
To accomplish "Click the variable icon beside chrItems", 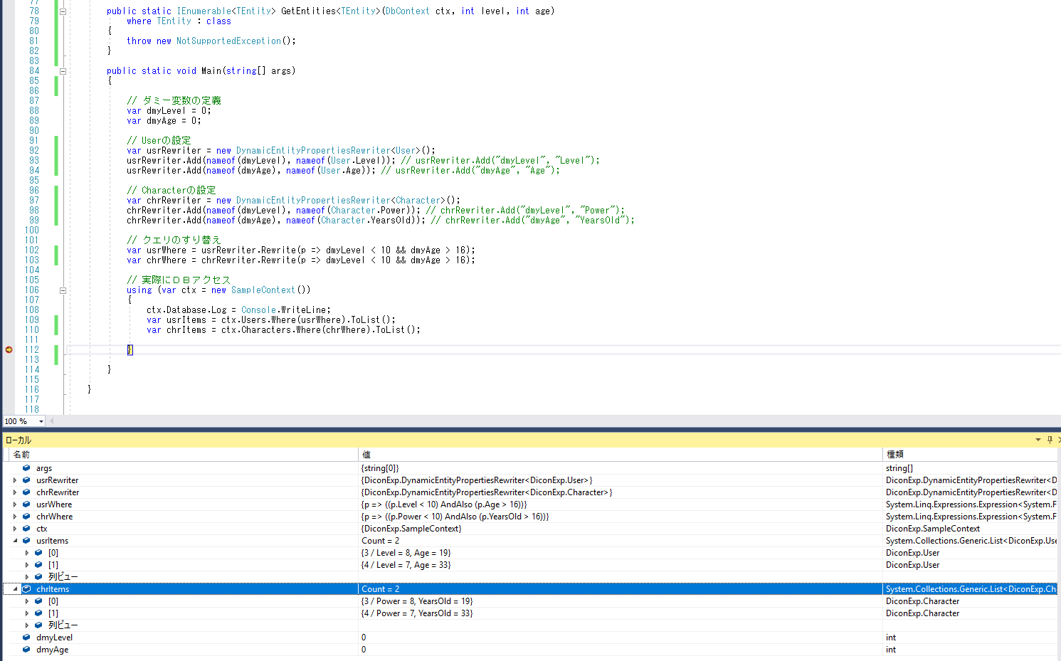I will 26,589.
